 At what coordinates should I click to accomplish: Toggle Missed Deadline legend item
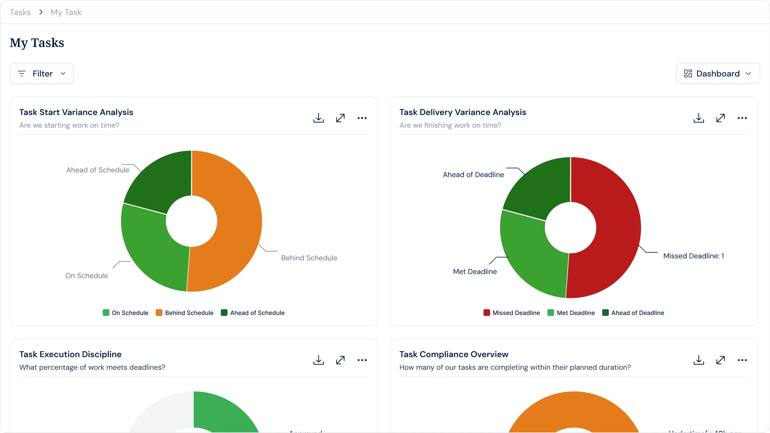click(x=512, y=313)
